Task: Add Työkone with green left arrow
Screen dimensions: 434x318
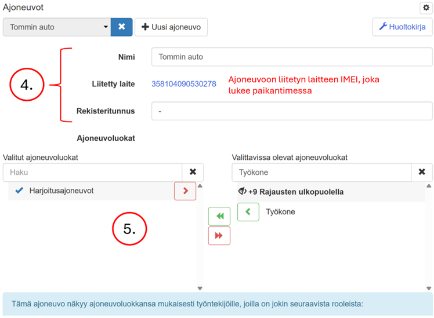Action: coord(248,212)
